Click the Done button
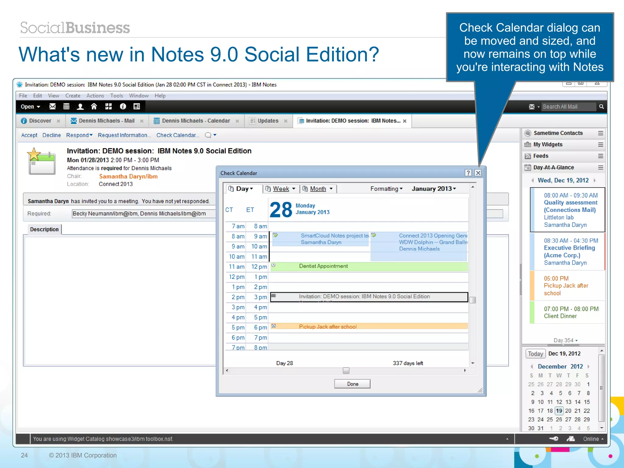The width and height of the screenshot is (624, 468). [x=352, y=384]
